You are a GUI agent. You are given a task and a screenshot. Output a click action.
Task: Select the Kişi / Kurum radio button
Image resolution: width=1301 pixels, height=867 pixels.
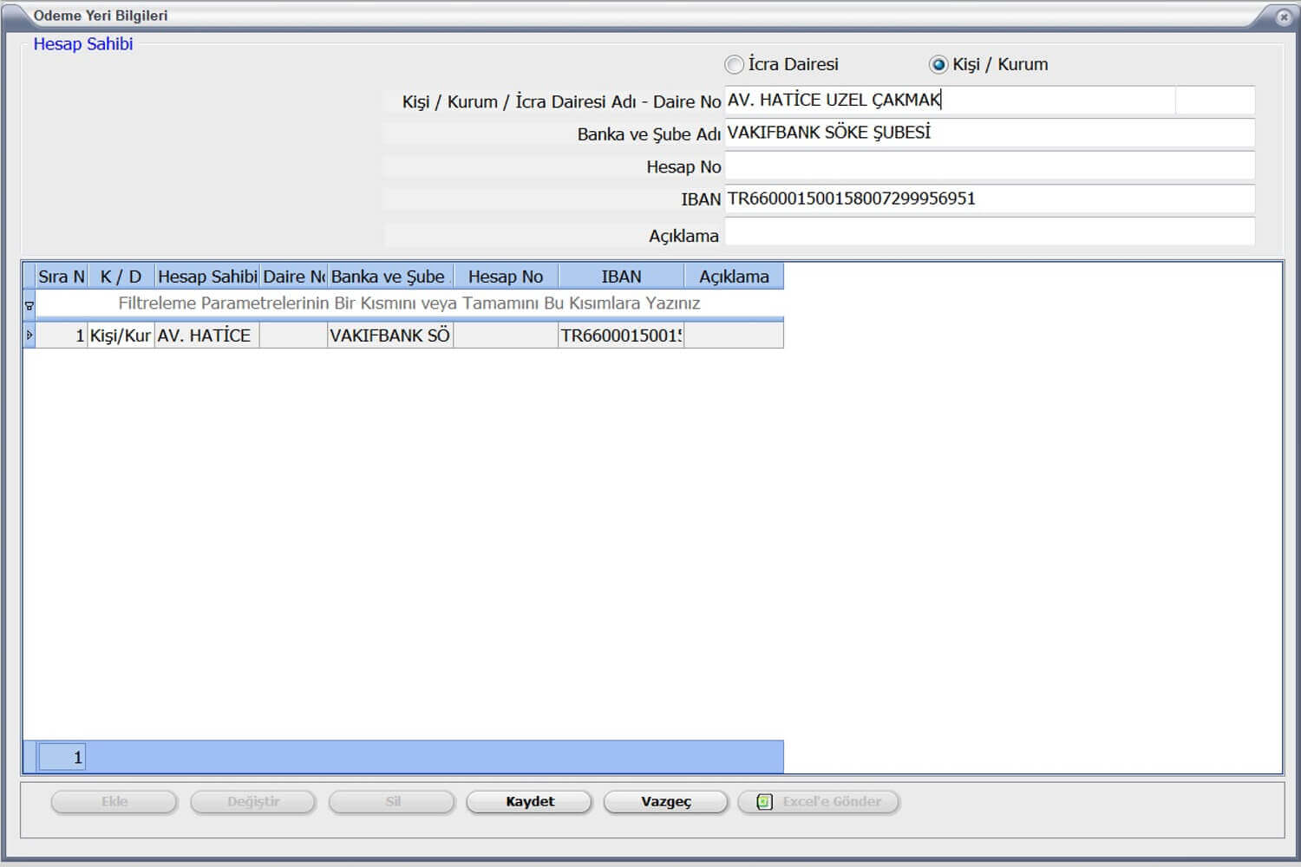click(x=938, y=65)
